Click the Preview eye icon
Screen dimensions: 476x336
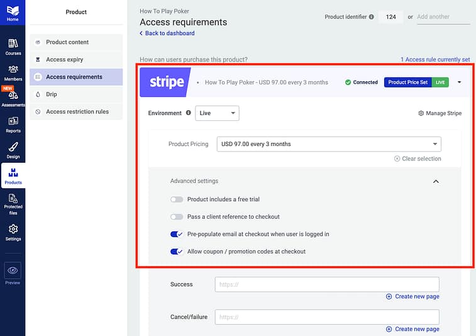13,270
